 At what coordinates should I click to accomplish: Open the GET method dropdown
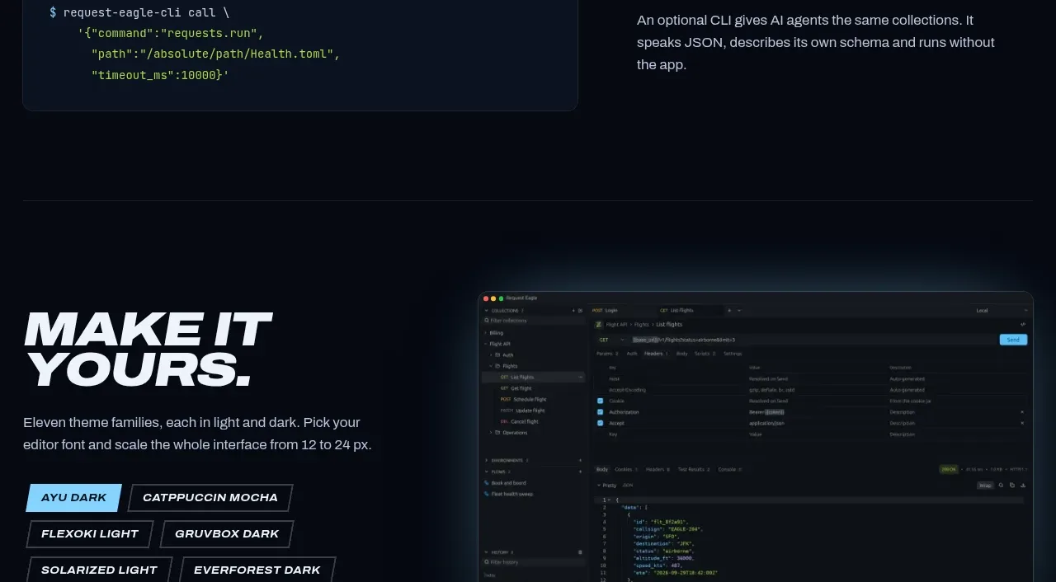click(611, 340)
